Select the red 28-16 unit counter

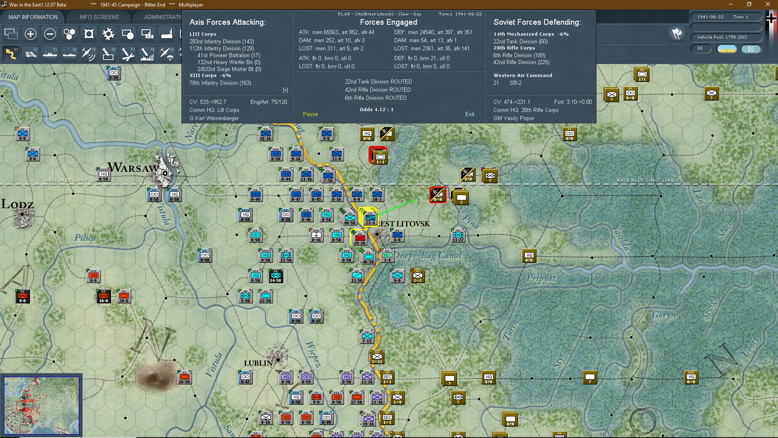pos(359,238)
